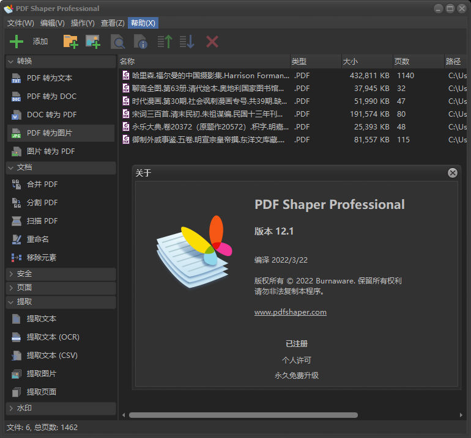Select PDF 转为文本 tool
The height and width of the screenshot is (438, 471).
pyautogui.click(x=61, y=78)
